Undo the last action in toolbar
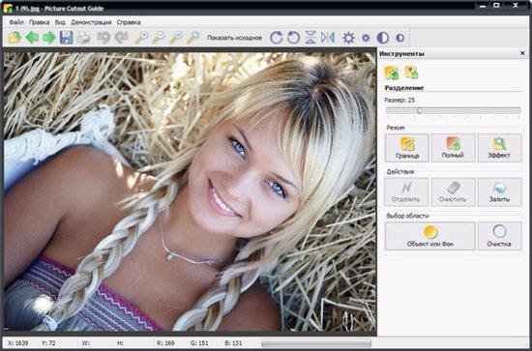 point(103,38)
